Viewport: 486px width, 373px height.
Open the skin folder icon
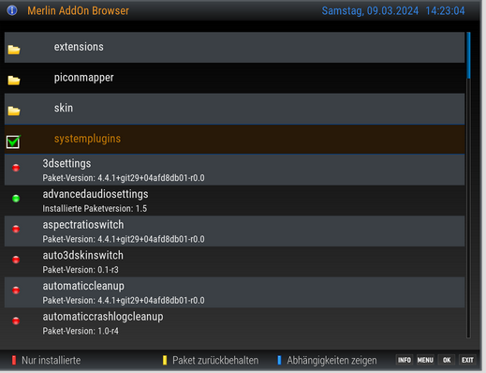[x=14, y=111]
